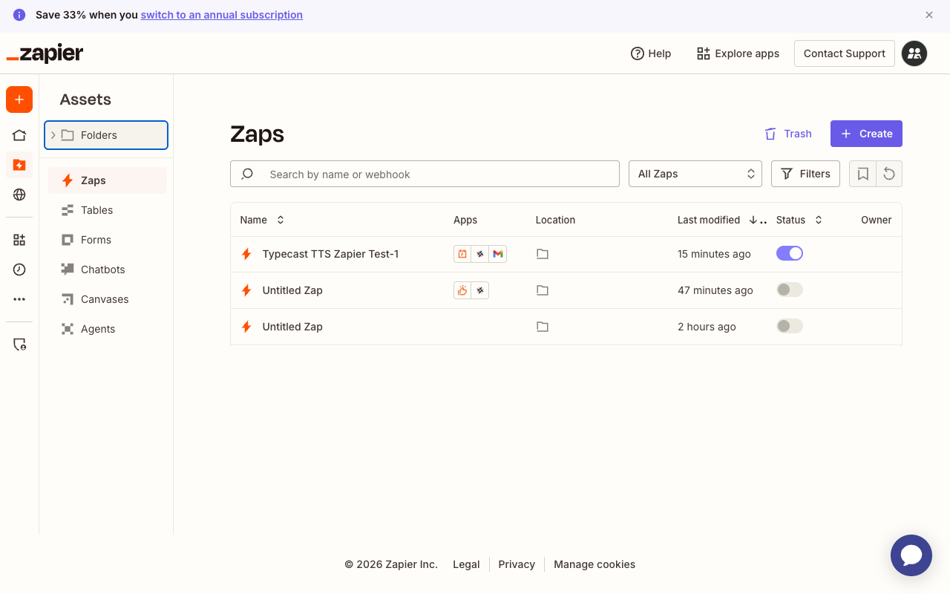The image size is (950, 594).
Task: Open the bottom icon in left rail
Action: [x=19, y=345]
